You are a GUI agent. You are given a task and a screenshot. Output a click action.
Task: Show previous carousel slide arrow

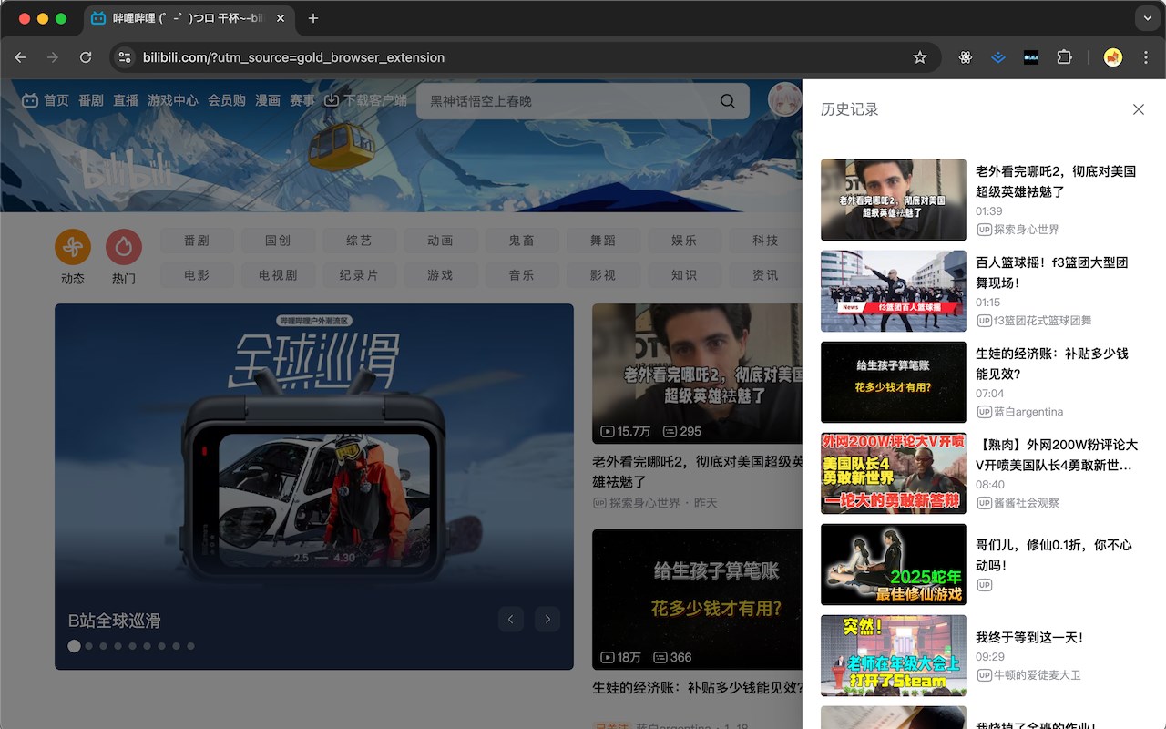pos(511,620)
